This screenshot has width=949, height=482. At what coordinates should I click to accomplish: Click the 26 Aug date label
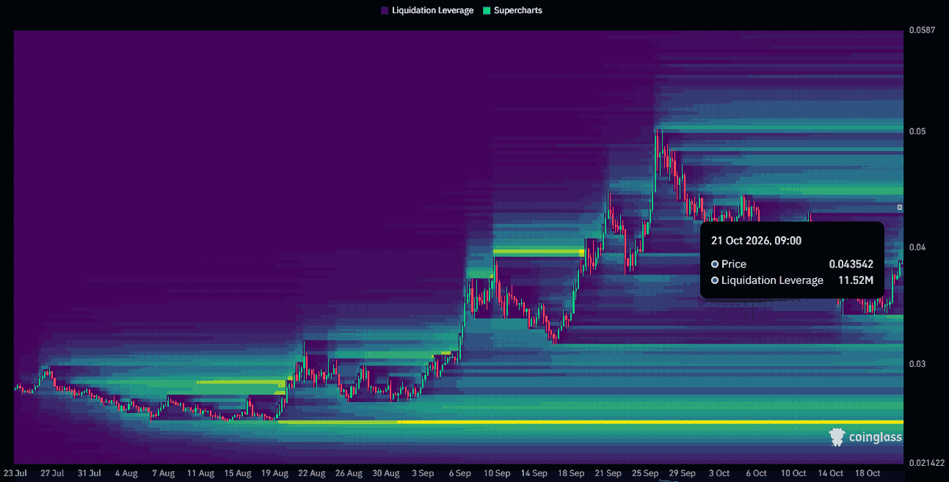(349, 473)
